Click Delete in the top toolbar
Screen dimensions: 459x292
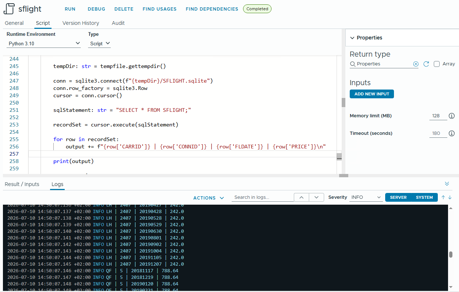coord(124,9)
